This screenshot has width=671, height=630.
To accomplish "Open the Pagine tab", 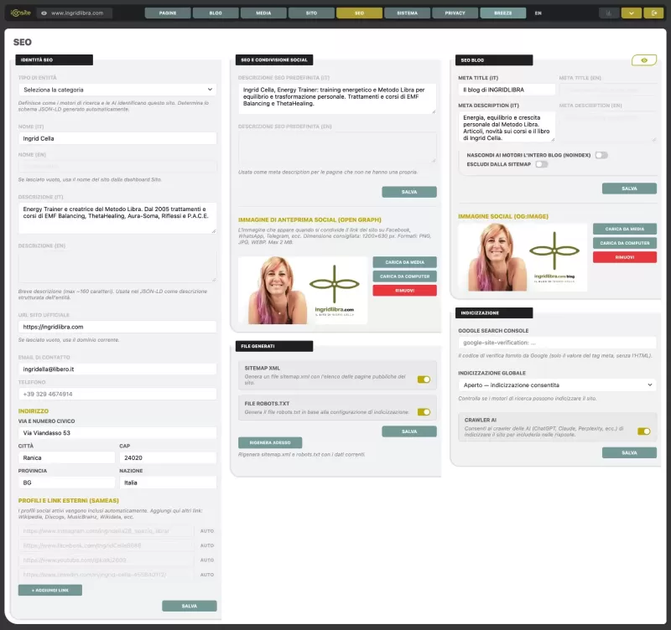I will click(168, 13).
